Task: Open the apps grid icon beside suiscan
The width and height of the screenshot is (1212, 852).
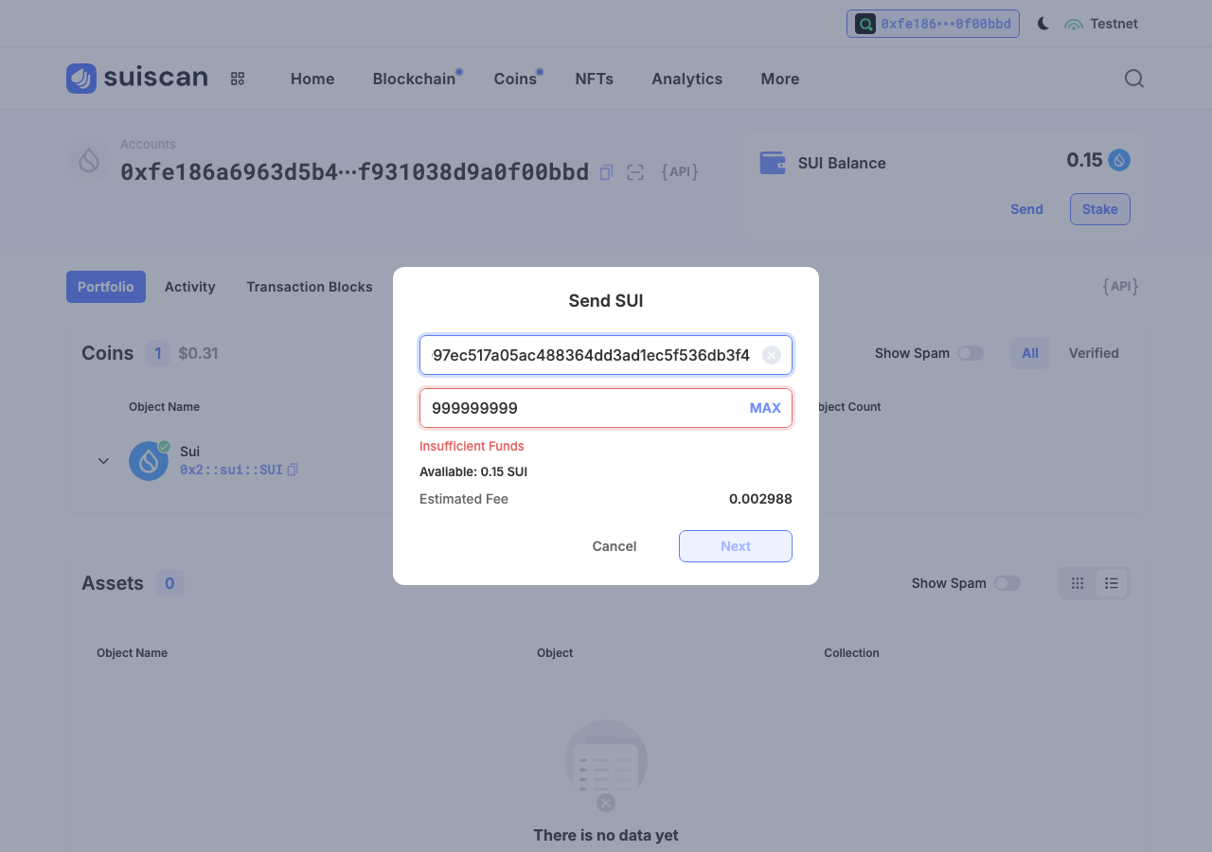Action: coord(238,79)
